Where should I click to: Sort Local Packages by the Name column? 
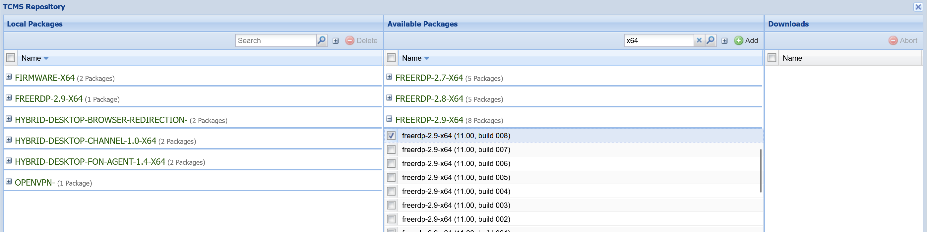pyautogui.click(x=31, y=58)
